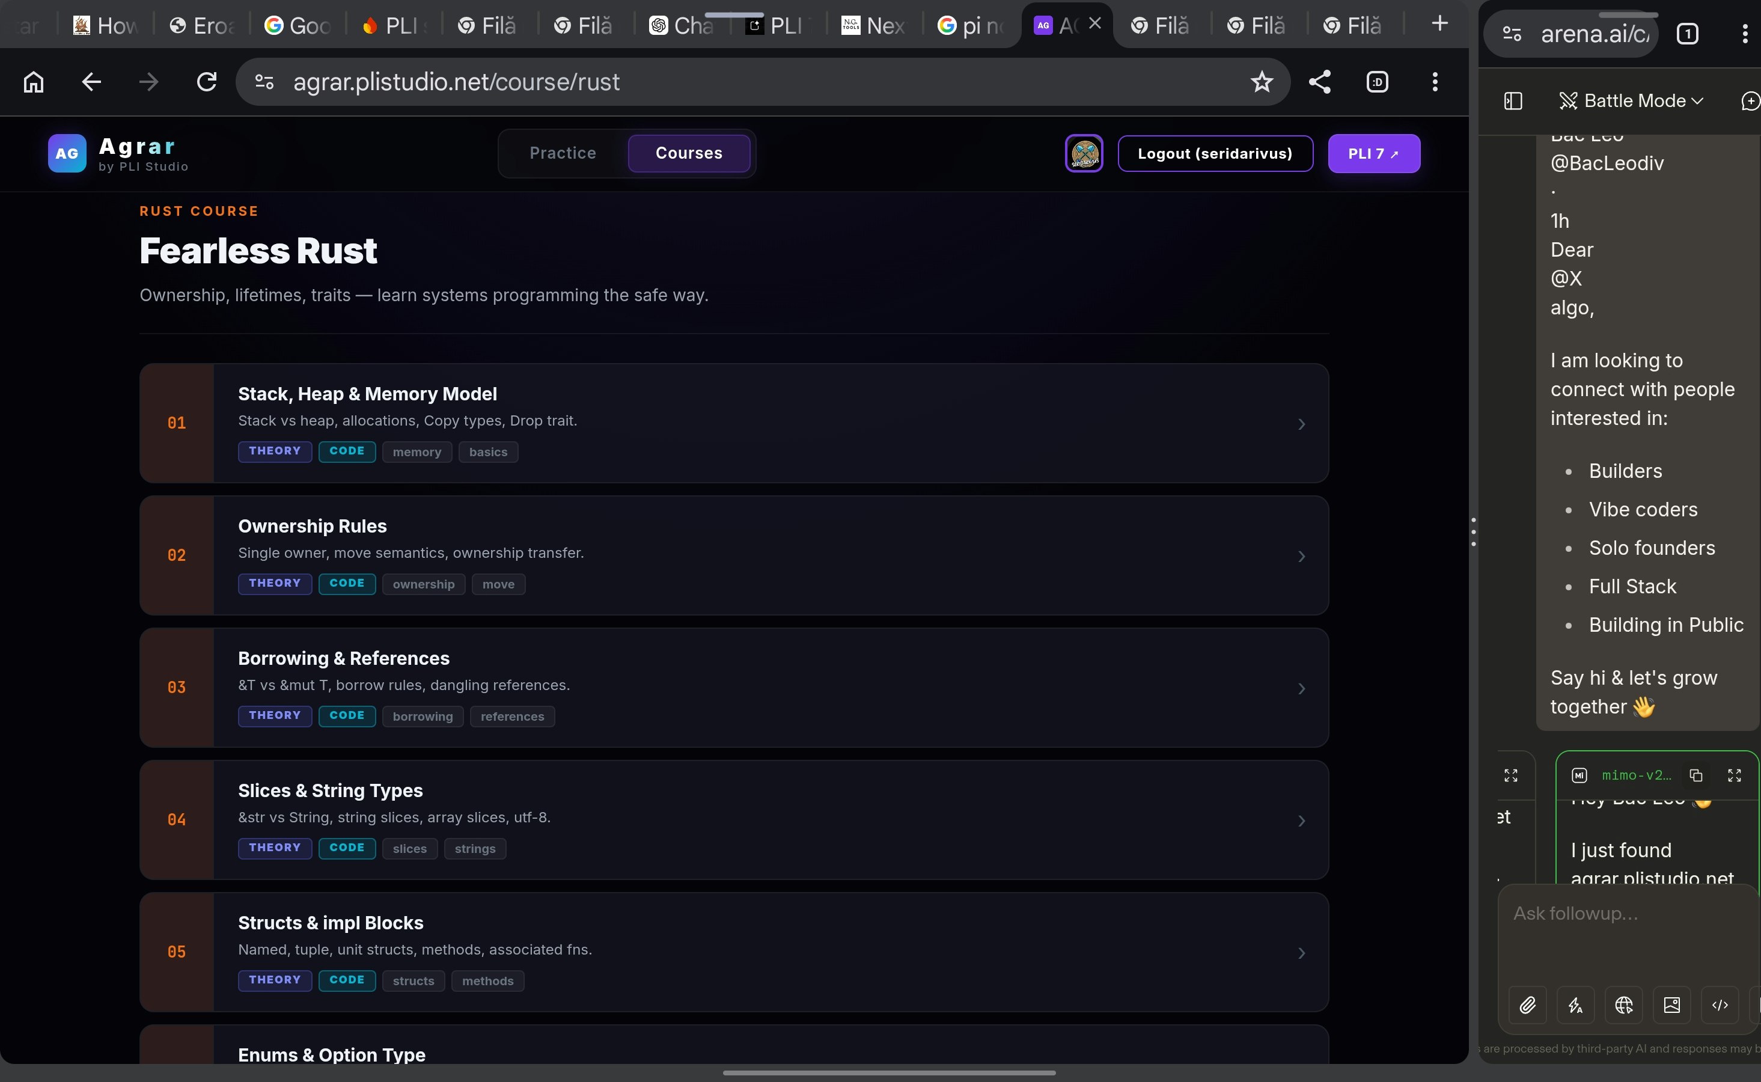Click the web search globe icon

pyautogui.click(x=1624, y=1004)
